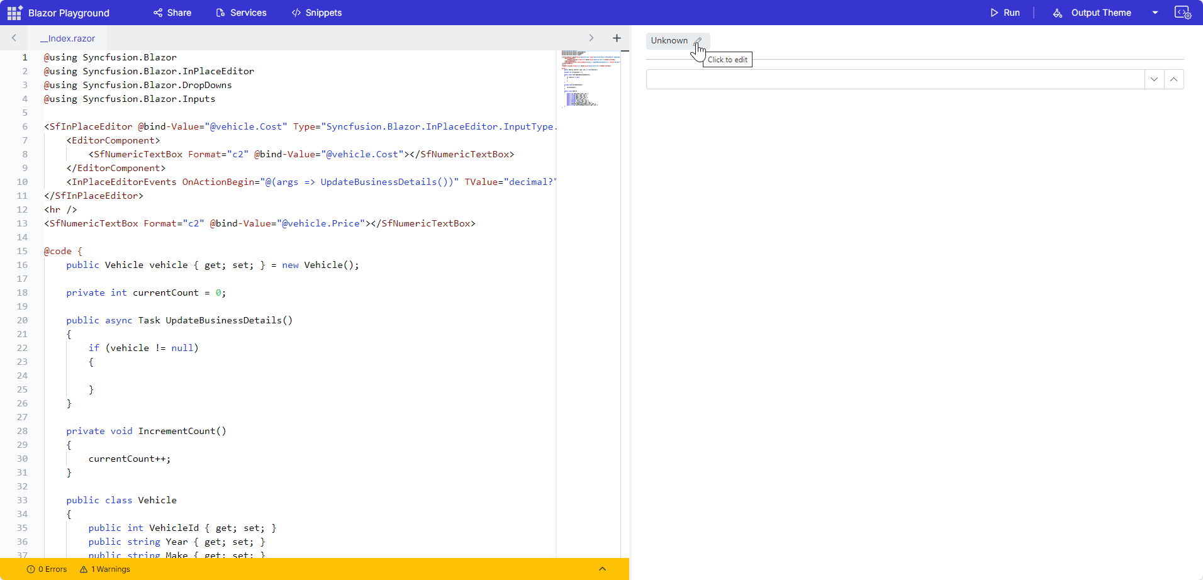Screen dimensions: 1203x580
Task: Select the __Index.razor tab
Action: click(68, 38)
